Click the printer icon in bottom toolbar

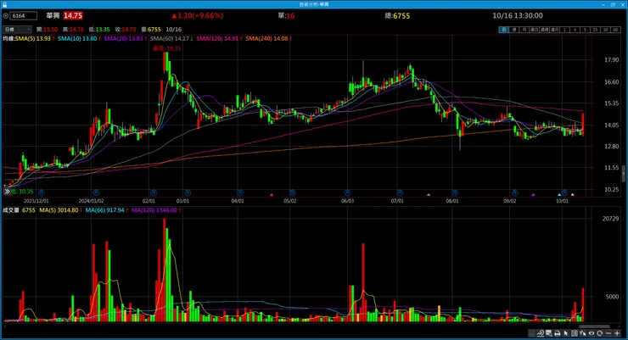click(557, 333)
